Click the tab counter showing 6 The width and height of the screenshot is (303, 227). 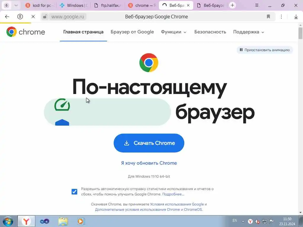(x=7, y=5)
